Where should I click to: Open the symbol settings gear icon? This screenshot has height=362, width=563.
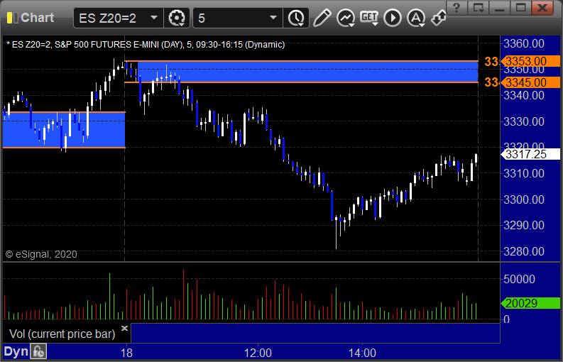point(177,18)
